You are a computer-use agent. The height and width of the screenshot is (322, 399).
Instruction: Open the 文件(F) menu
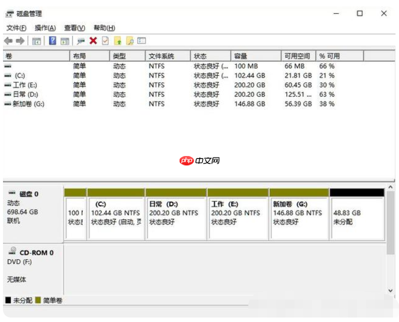point(16,28)
